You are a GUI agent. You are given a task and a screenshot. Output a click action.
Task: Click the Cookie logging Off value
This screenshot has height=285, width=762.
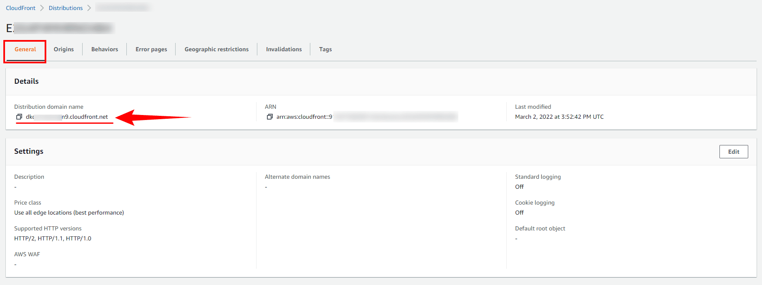[x=519, y=212]
